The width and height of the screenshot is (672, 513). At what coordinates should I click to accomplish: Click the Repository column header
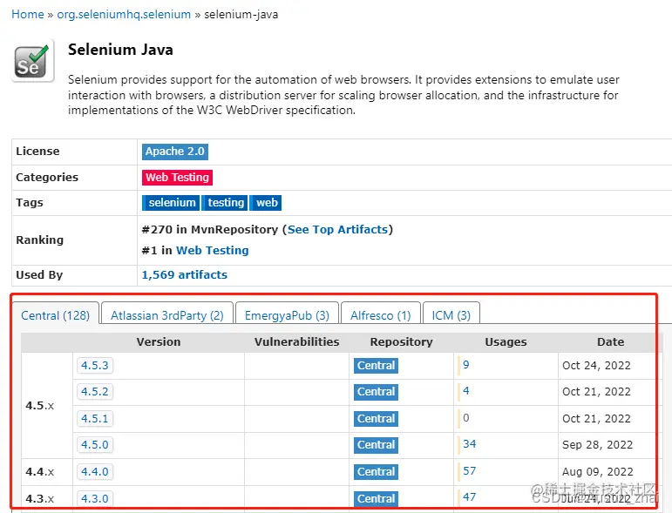(x=401, y=341)
